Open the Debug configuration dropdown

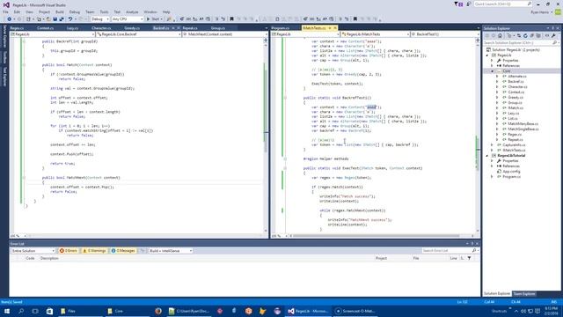coord(99,19)
